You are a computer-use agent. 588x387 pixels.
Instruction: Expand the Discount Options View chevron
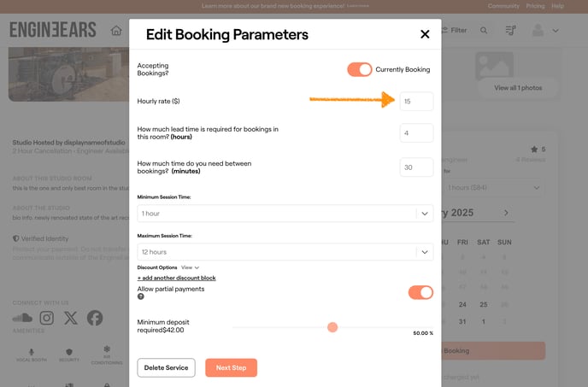point(197,267)
